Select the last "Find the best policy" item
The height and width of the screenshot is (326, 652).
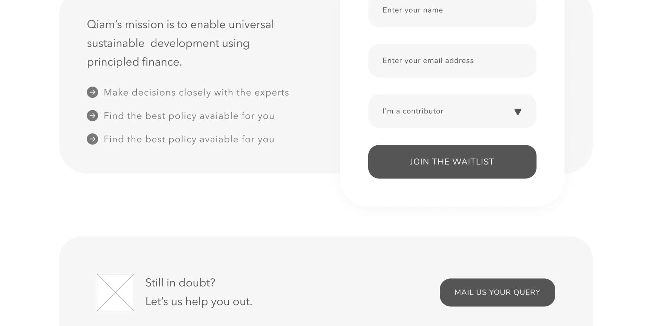[x=189, y=139]
